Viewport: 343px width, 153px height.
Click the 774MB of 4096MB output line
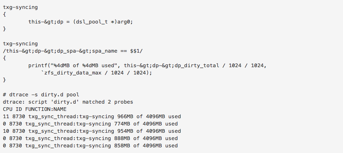pyautogui.click(x=90, y=124)
